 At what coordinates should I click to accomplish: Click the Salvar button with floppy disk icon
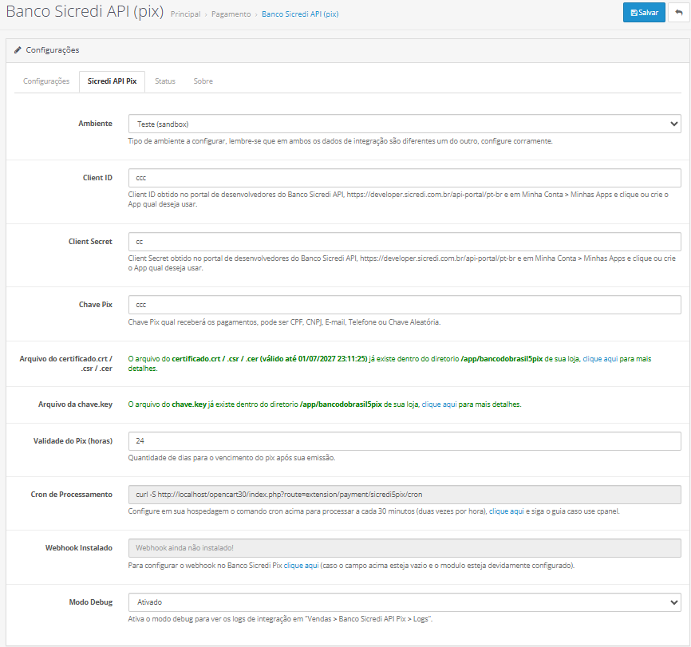pyautogui.click(x=643, y=13)
